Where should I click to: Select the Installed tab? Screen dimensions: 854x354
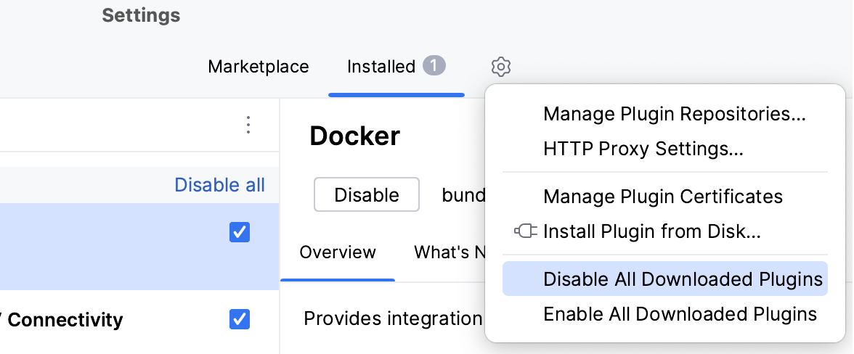381,67
